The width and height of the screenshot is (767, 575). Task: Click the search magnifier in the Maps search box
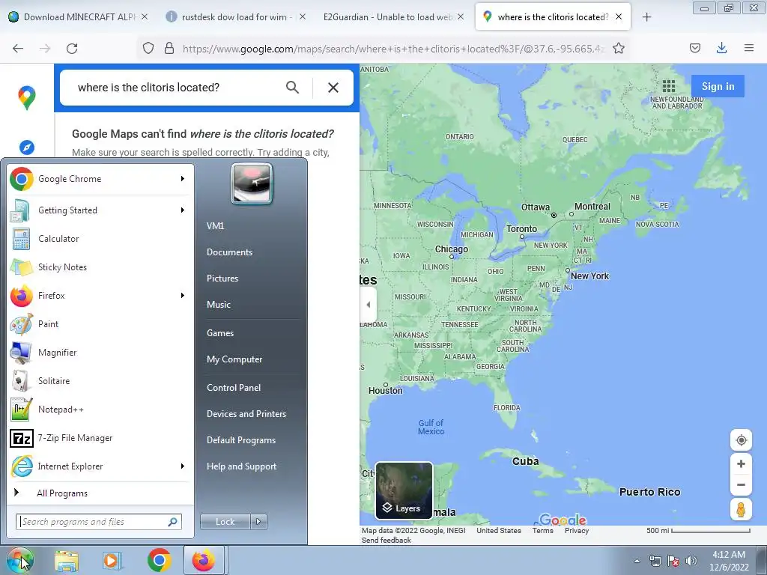[x=293, y=88]
